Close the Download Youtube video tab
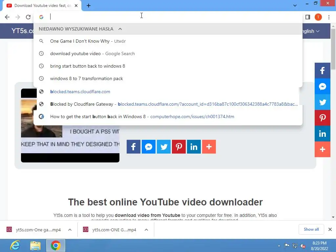336x252 pixels. (76, 6)
